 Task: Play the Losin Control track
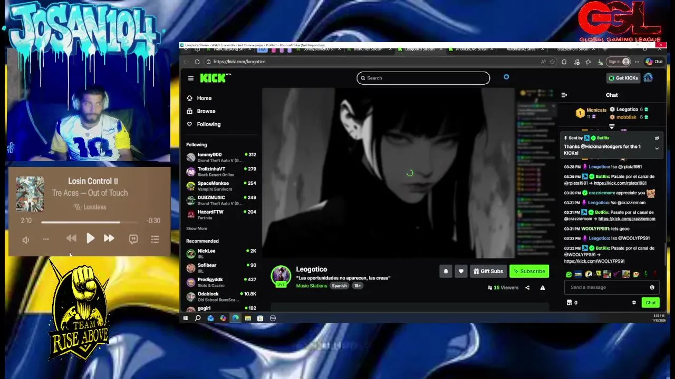click(90, 238)
